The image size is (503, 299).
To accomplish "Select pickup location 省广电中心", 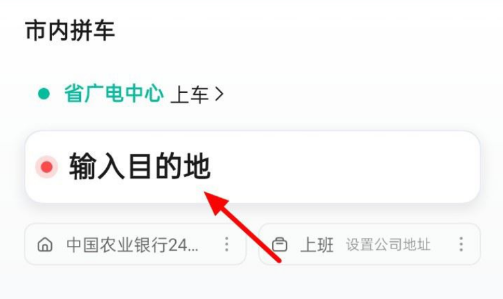I will (x=114, y=93).
